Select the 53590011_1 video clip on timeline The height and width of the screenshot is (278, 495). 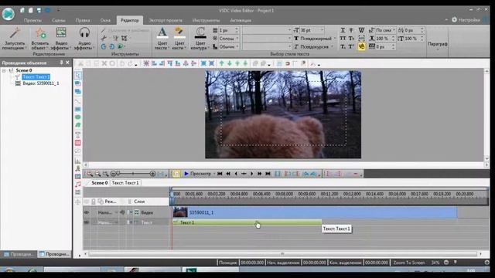[315, 213]
